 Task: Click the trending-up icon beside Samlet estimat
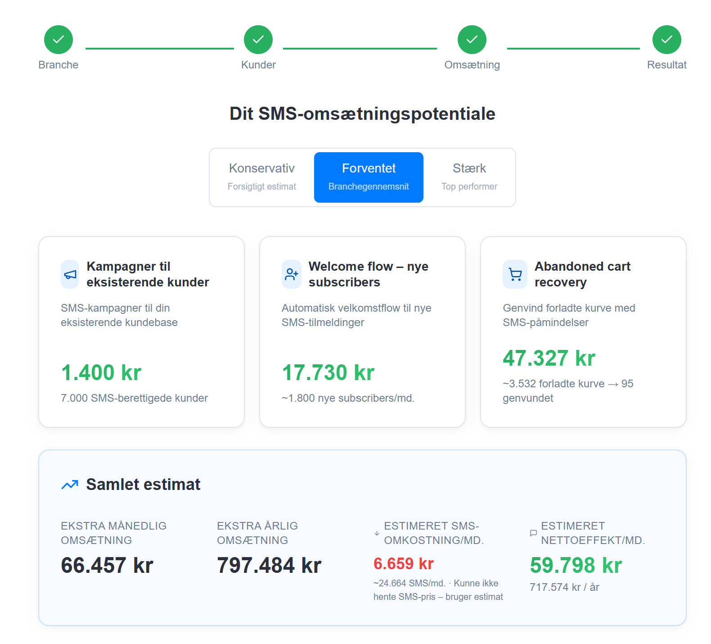click(70, 485)
